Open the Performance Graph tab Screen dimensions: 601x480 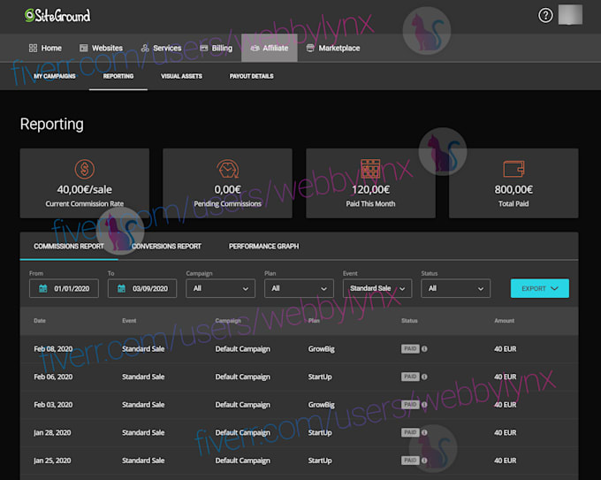coord(263,246)
